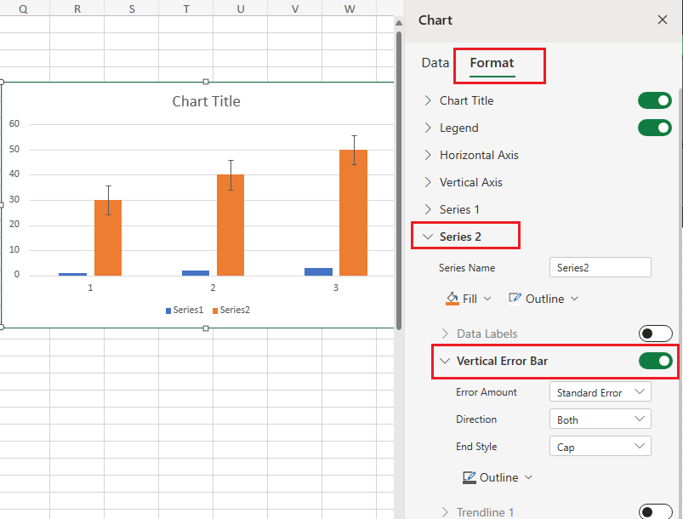The image size is (683, 519).
Task: Click the Series1 legend marker
Action: (x=168, y=311)
